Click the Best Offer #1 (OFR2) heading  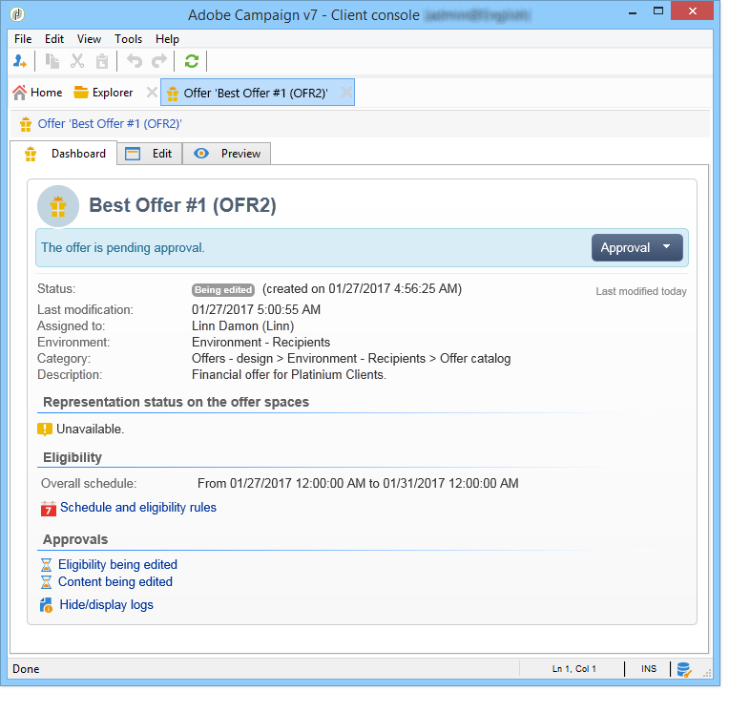182,206
